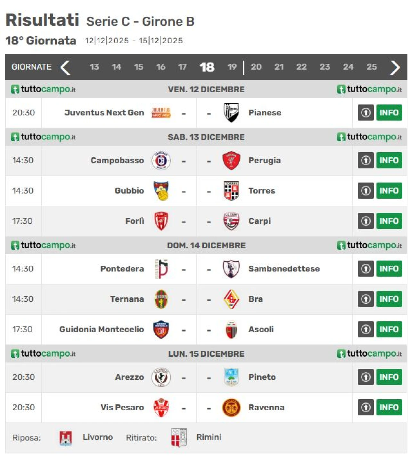410x456 pixels.
Task: Select giornata 19 in the navigation bar
Action: pyautogui.click(x=232, y=67)
